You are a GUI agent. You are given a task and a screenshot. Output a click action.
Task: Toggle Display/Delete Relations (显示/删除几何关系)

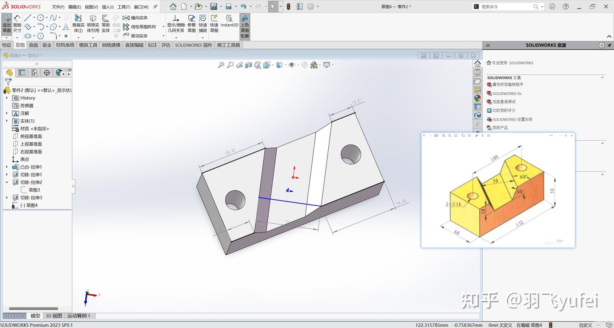176,24
